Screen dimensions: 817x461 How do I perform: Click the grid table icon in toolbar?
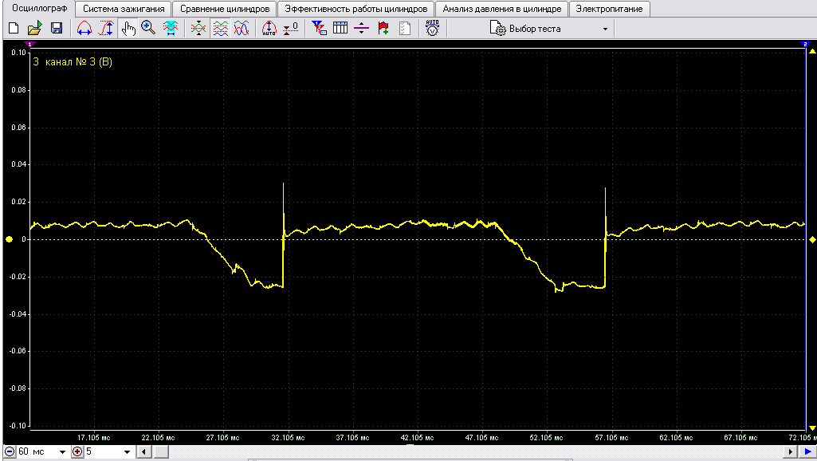[x=340, y=28]
